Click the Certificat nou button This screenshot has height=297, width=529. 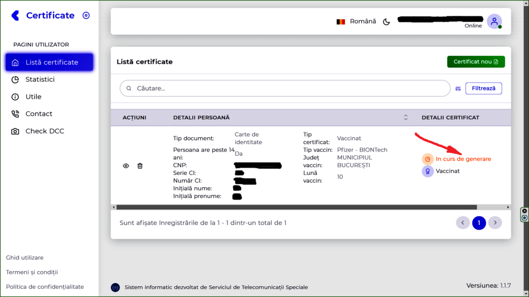[x=475, y=62]
